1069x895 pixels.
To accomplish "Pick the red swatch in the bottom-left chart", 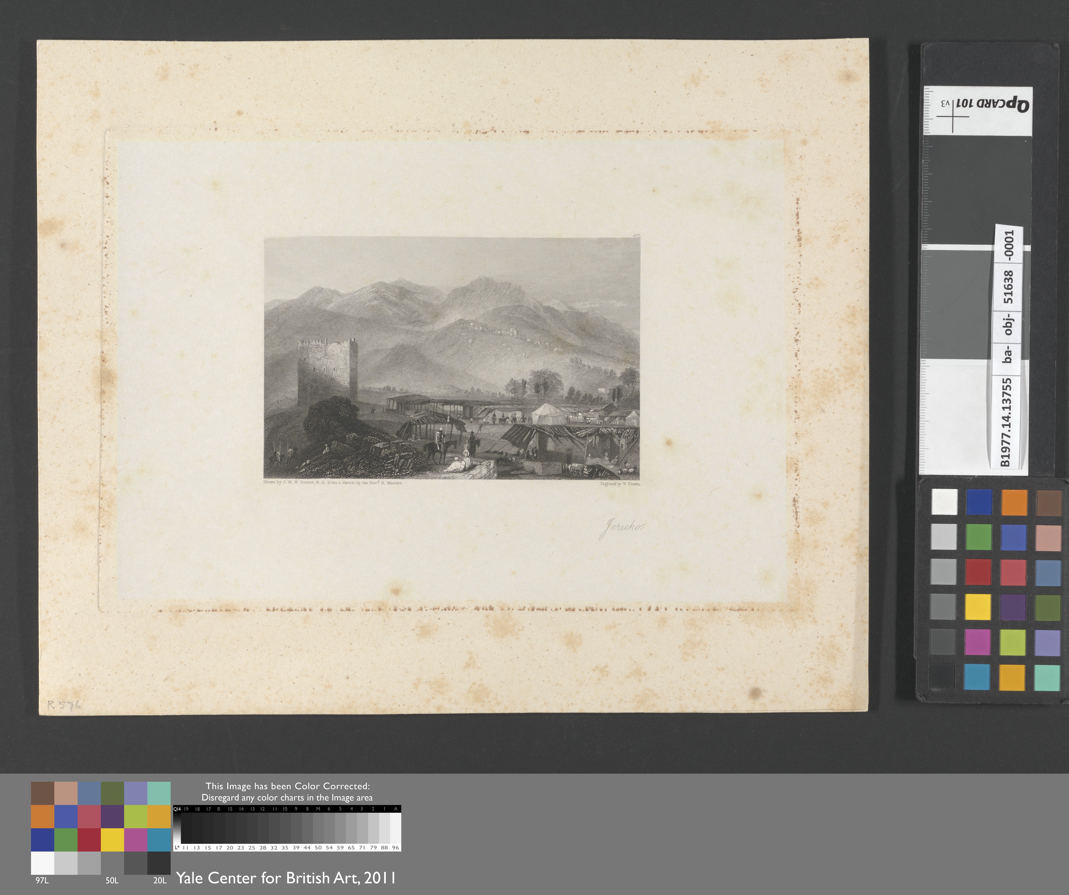I will [89, 839].
